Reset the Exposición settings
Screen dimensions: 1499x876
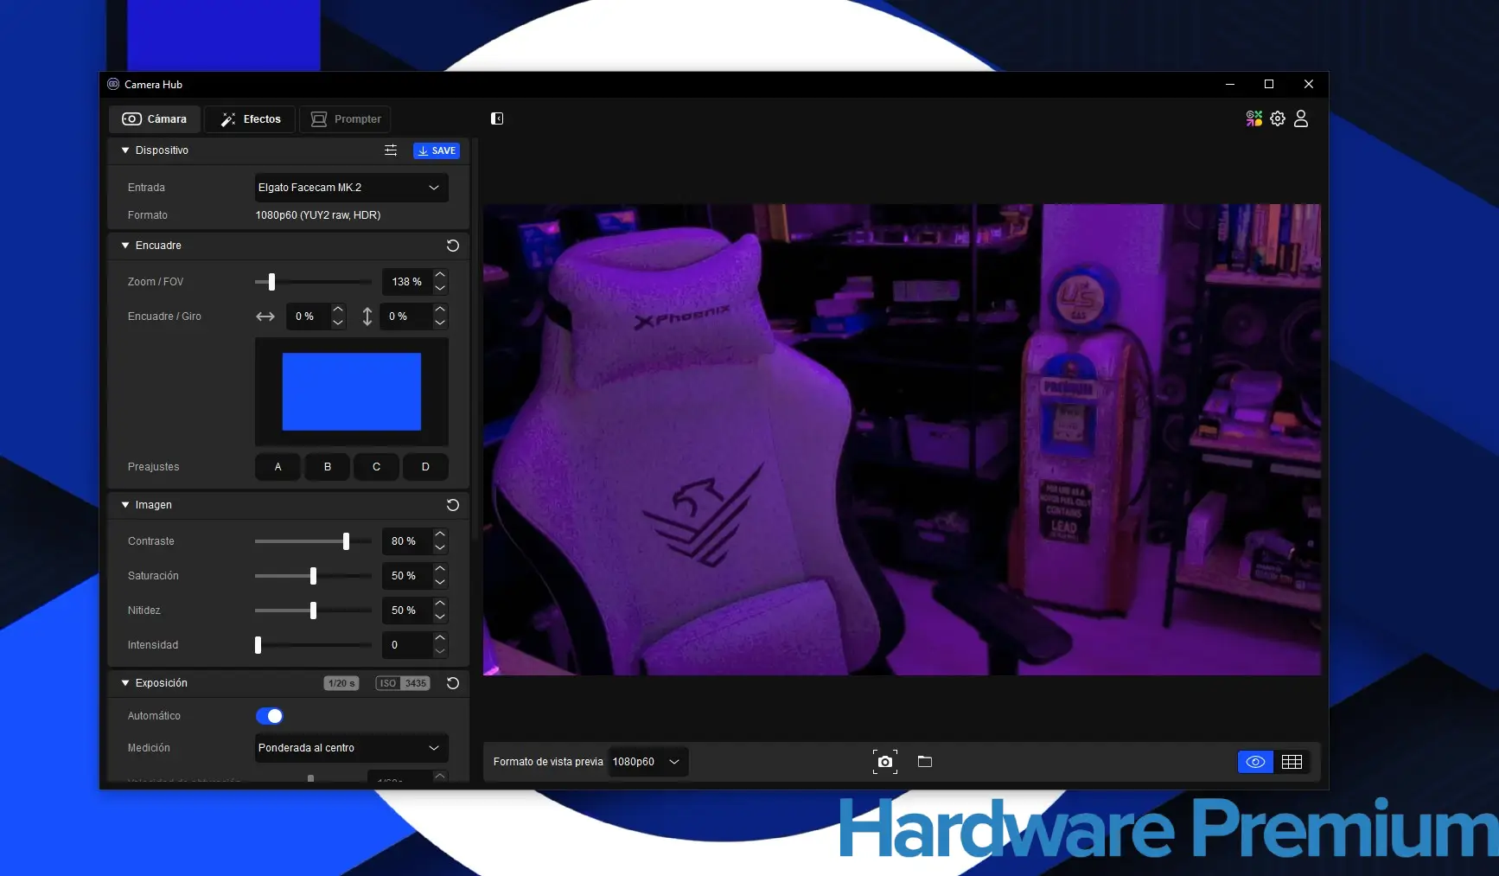pos(452,683)
